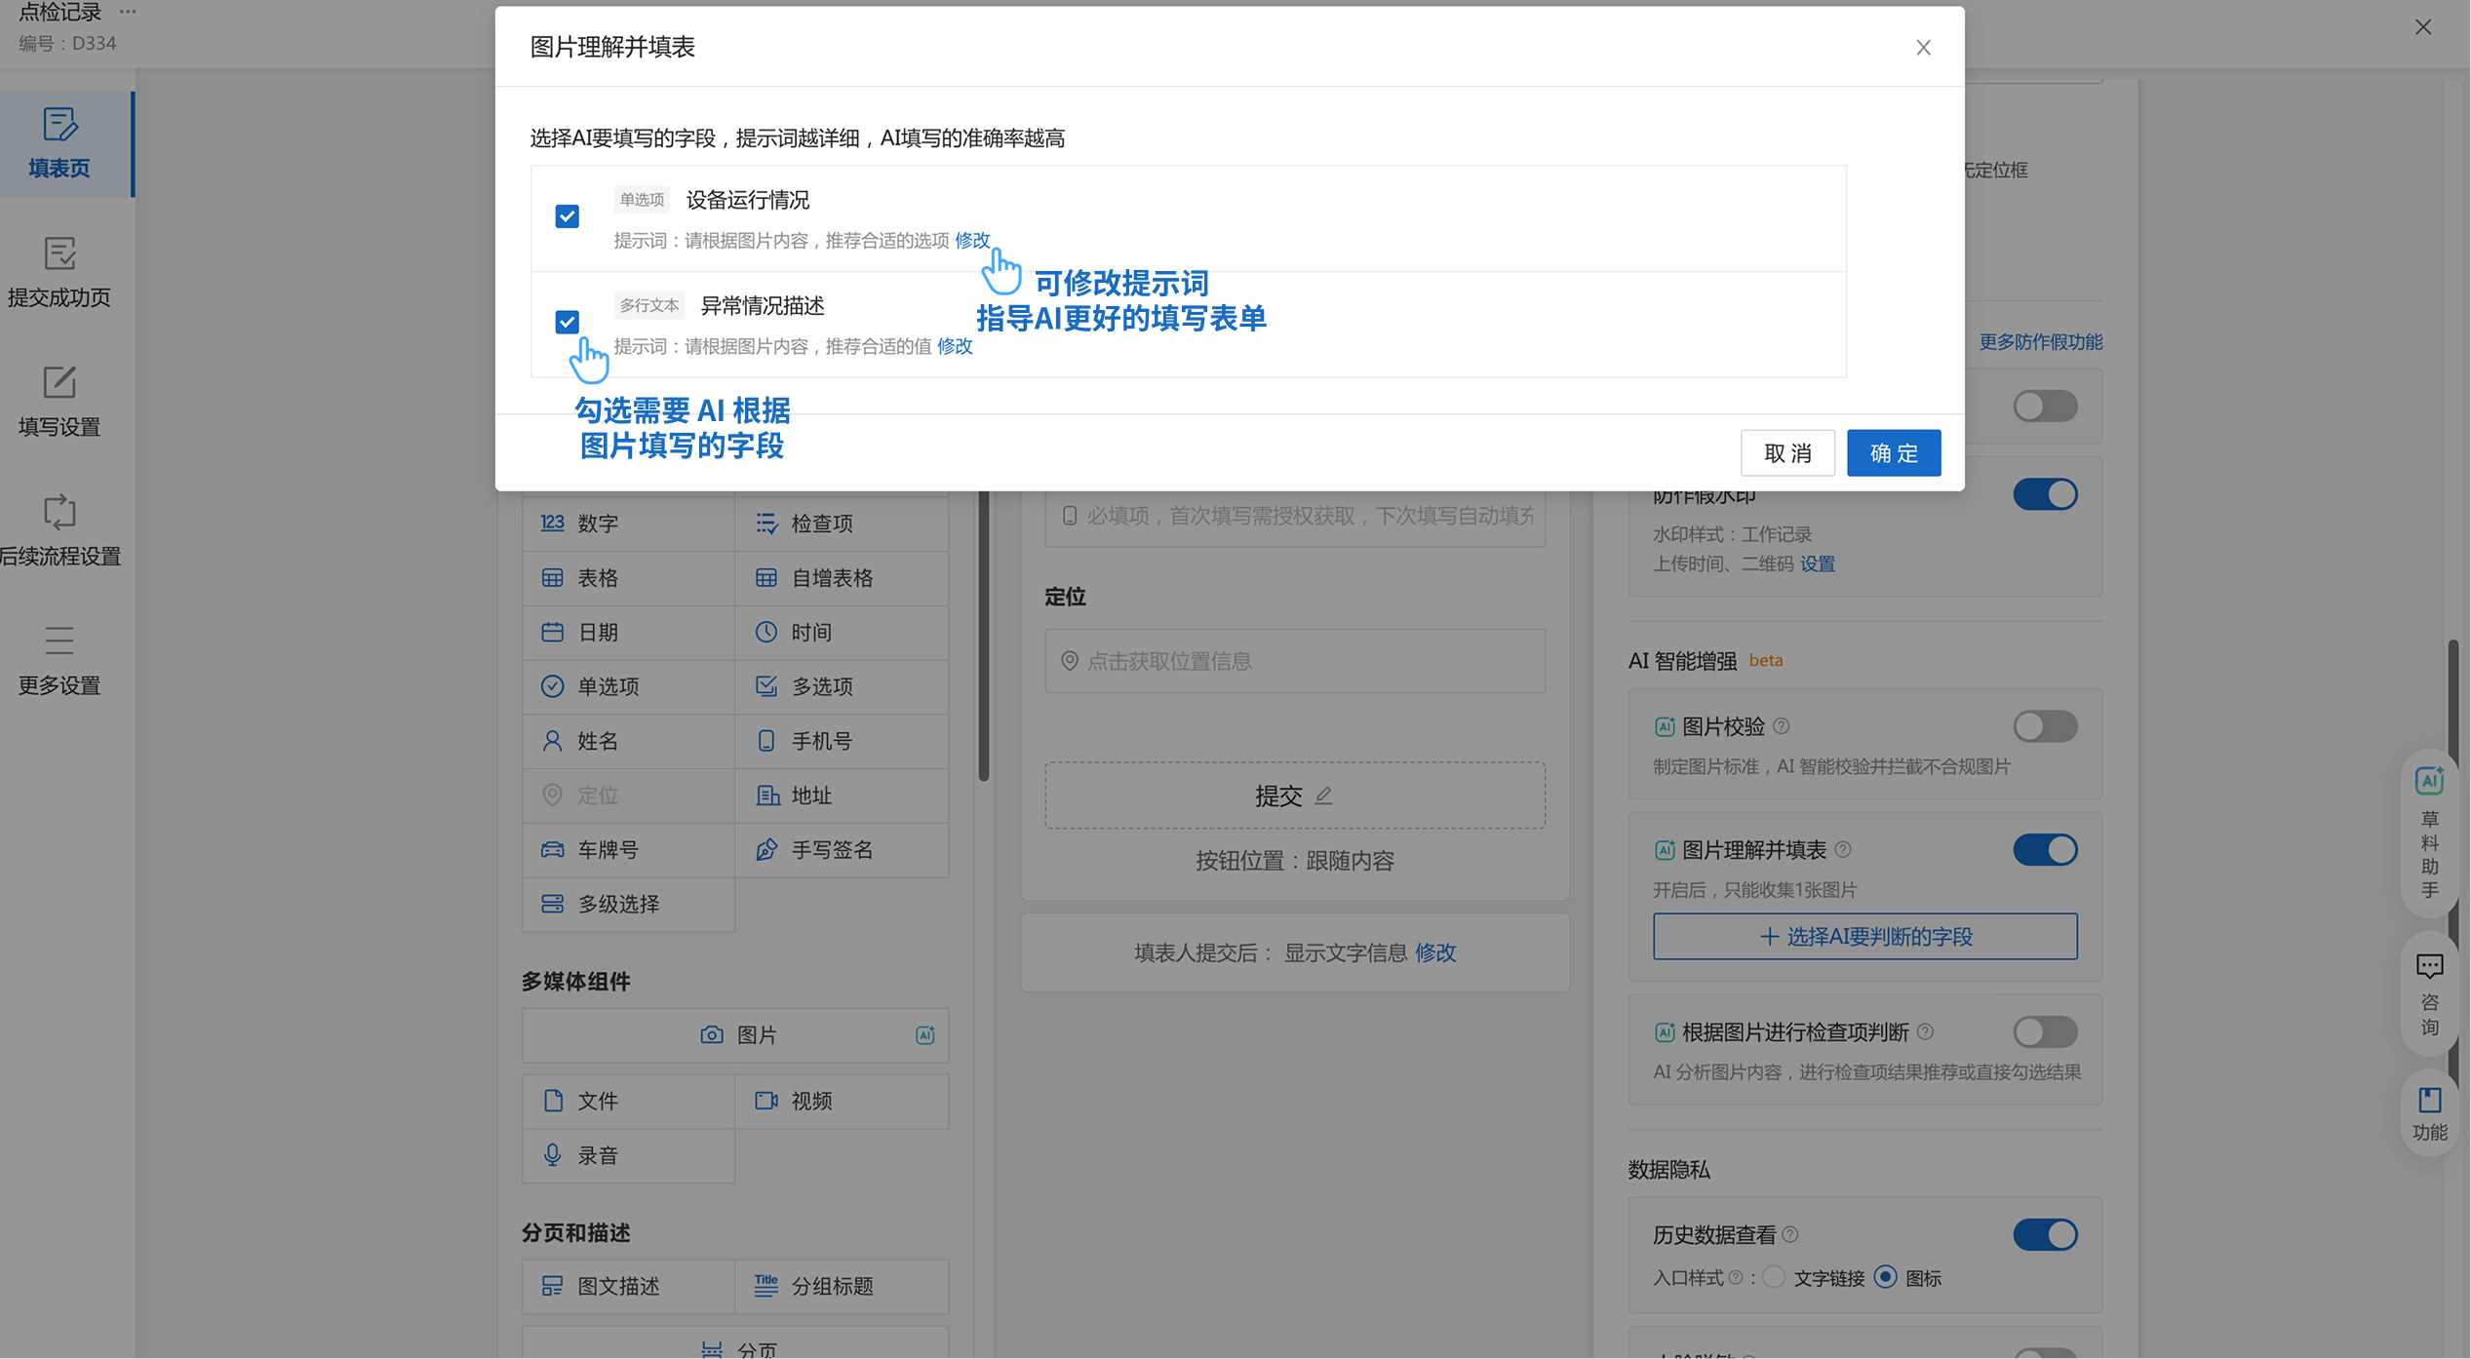Open 更多设置 sidebar icon
2471x1359 pixels.
pos(59,660)
